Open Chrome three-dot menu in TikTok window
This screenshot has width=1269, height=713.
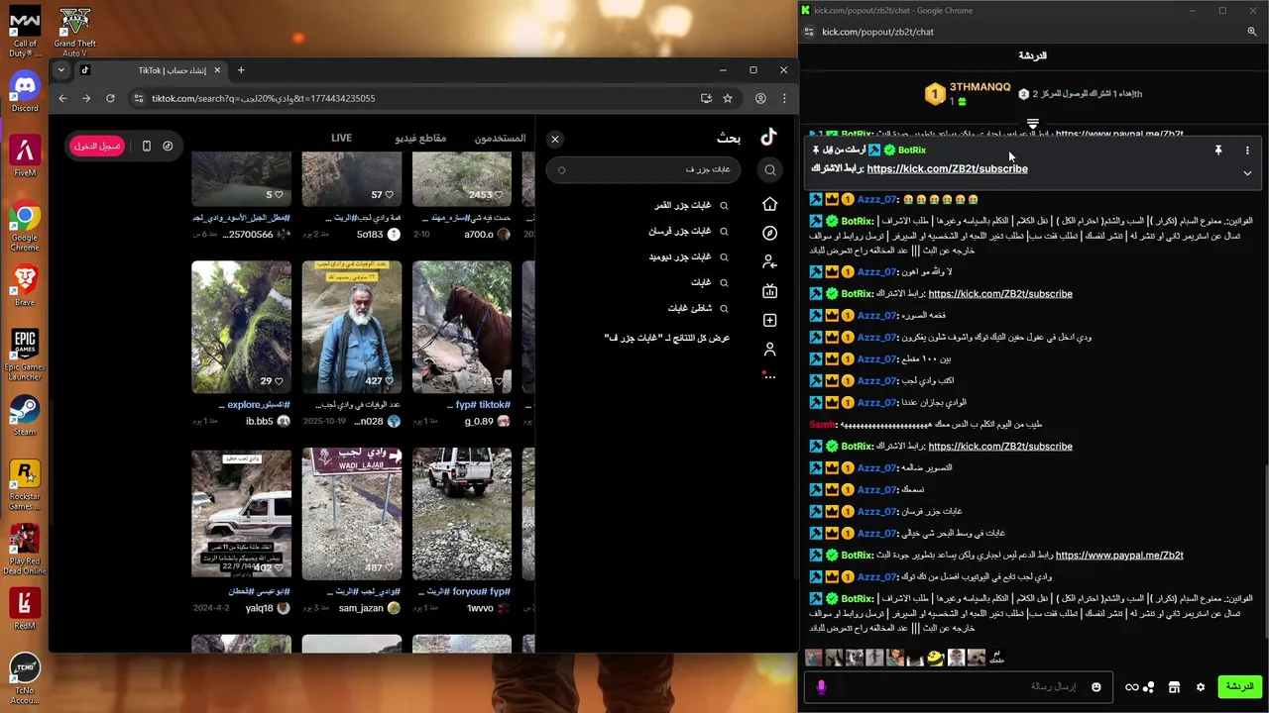(x=784, y=98)
